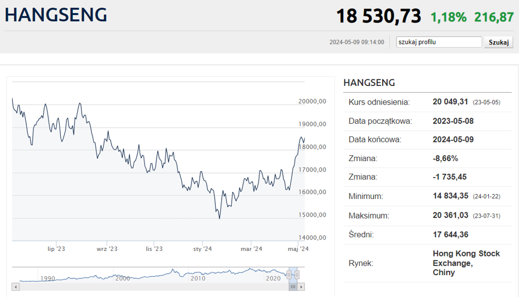Click the scrollbar thumb grip under navigator

point(293,287)
